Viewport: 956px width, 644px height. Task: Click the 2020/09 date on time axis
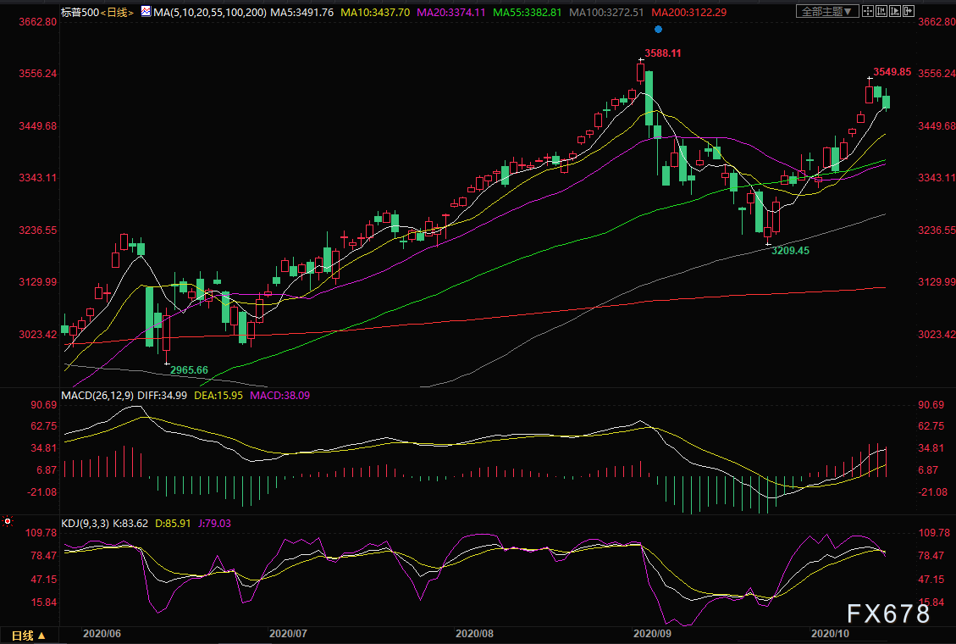pos(652,634)
